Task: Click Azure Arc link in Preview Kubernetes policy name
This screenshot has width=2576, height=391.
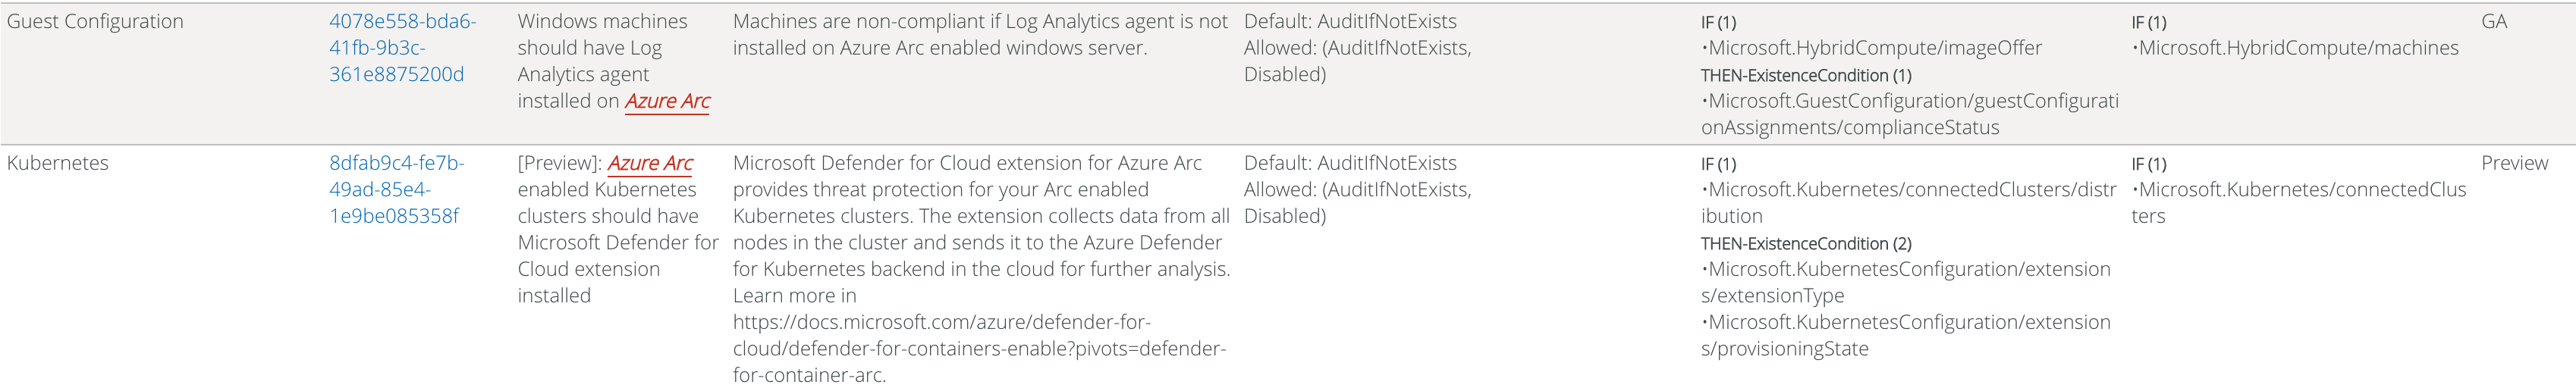Action: [x=650, y=163]
